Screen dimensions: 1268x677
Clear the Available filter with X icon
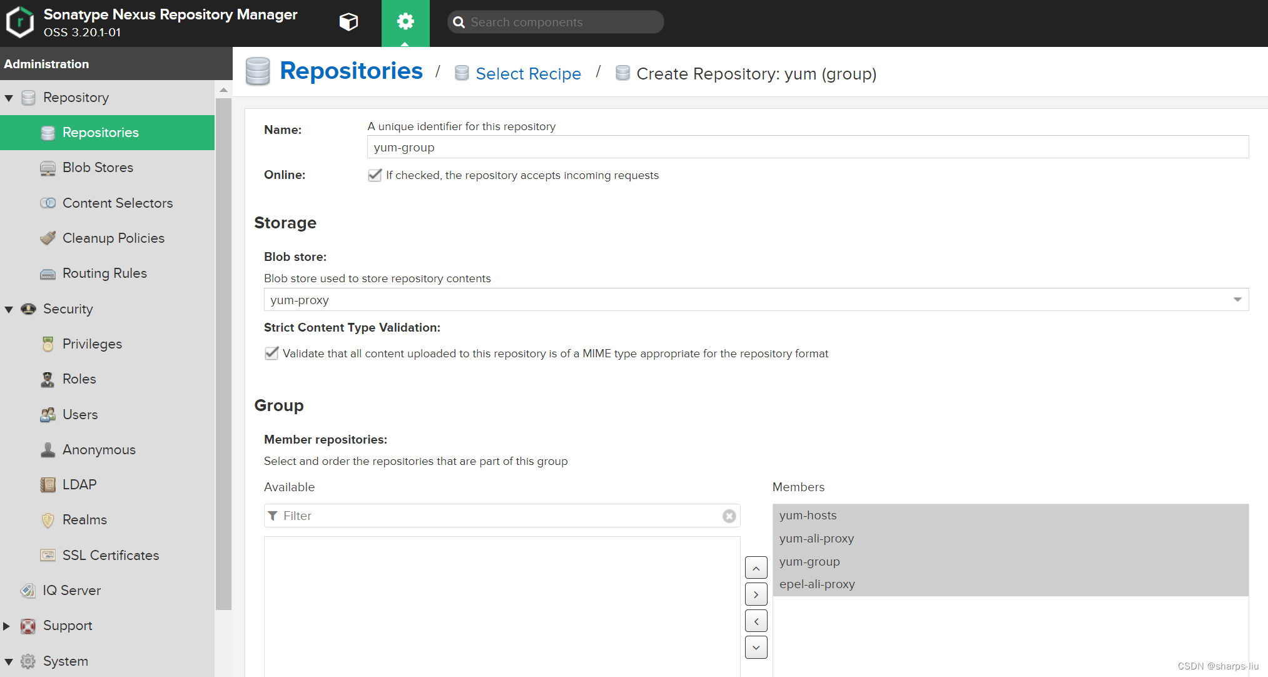(x=729, y=516)
